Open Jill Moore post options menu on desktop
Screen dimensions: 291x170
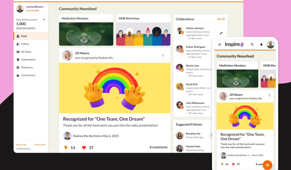pyautogui.click(x=163, y=55)
